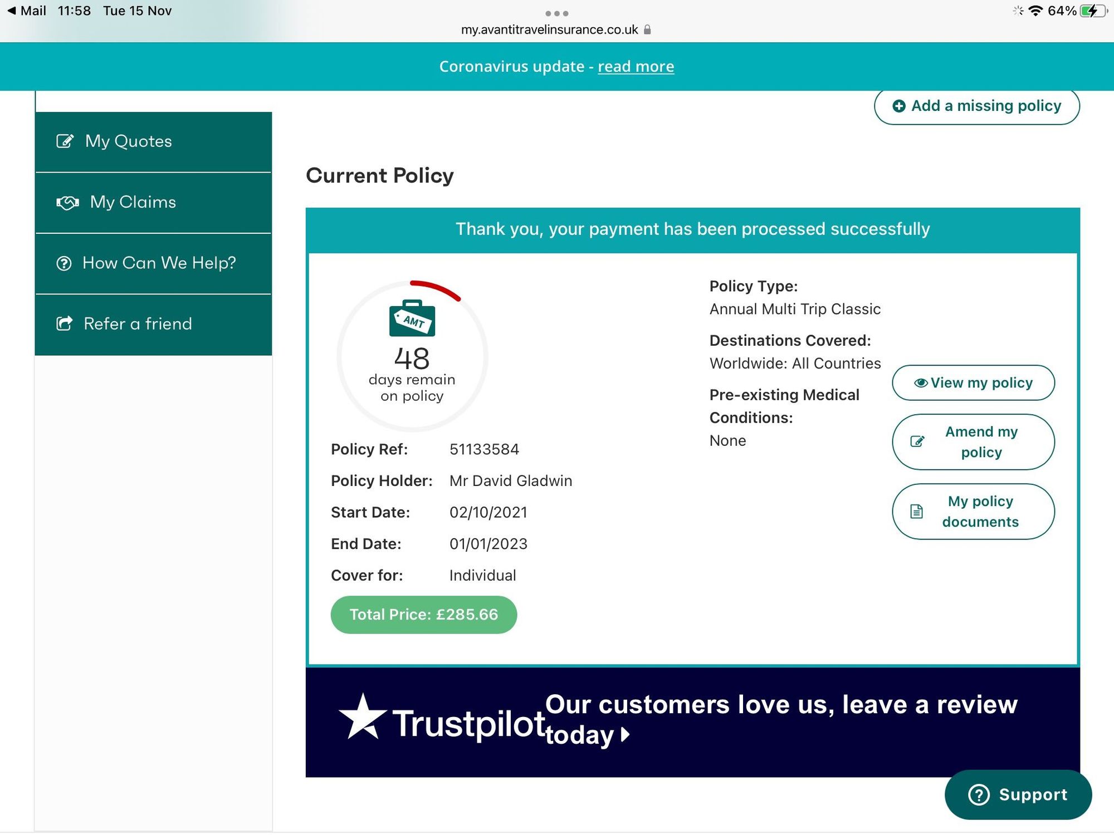The image size is (1114, 835).
Task: Click the Refer a friend share icon
Action: (65, 323)
